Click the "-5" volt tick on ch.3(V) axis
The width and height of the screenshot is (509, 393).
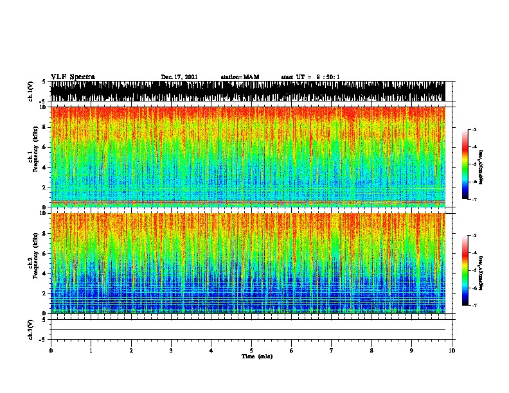tap(43, 340)
